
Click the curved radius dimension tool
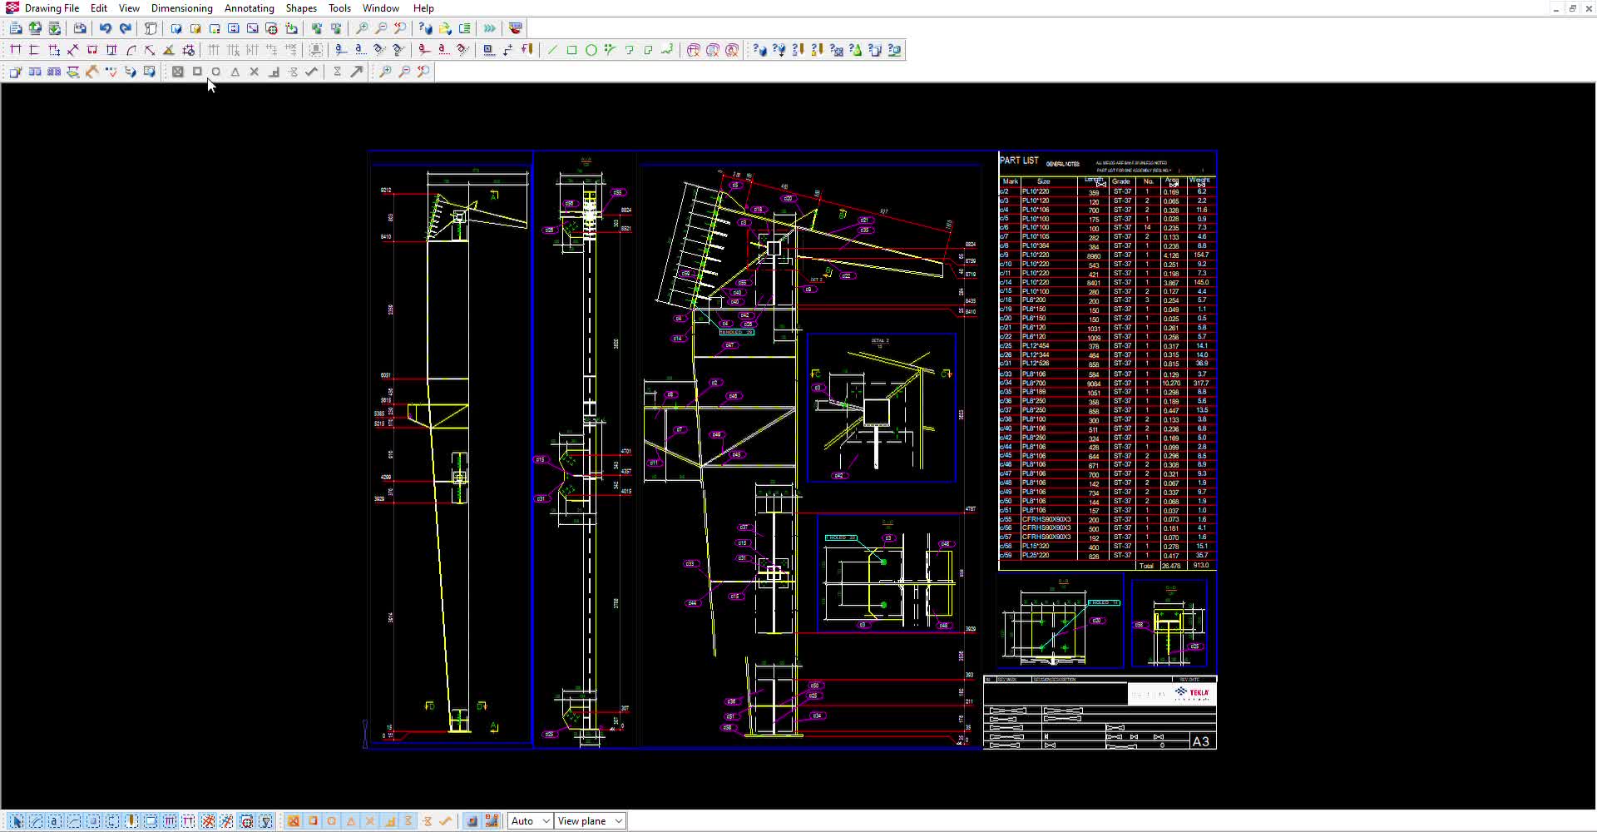(x=131, y=50)
